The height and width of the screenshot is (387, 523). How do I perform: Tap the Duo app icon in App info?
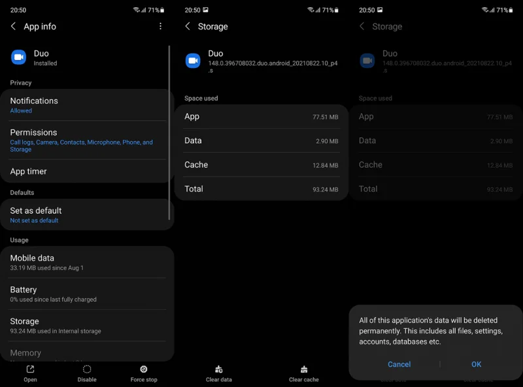(x=19, y=58)
